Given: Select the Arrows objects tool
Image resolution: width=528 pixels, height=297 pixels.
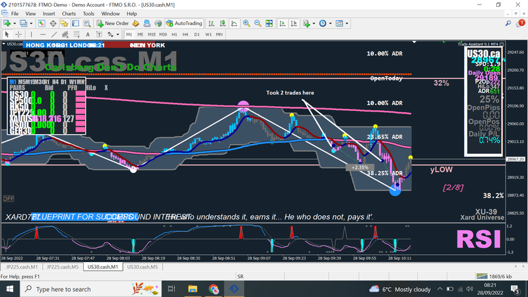Looking at the screenshot, I should (x=110, y=34).
